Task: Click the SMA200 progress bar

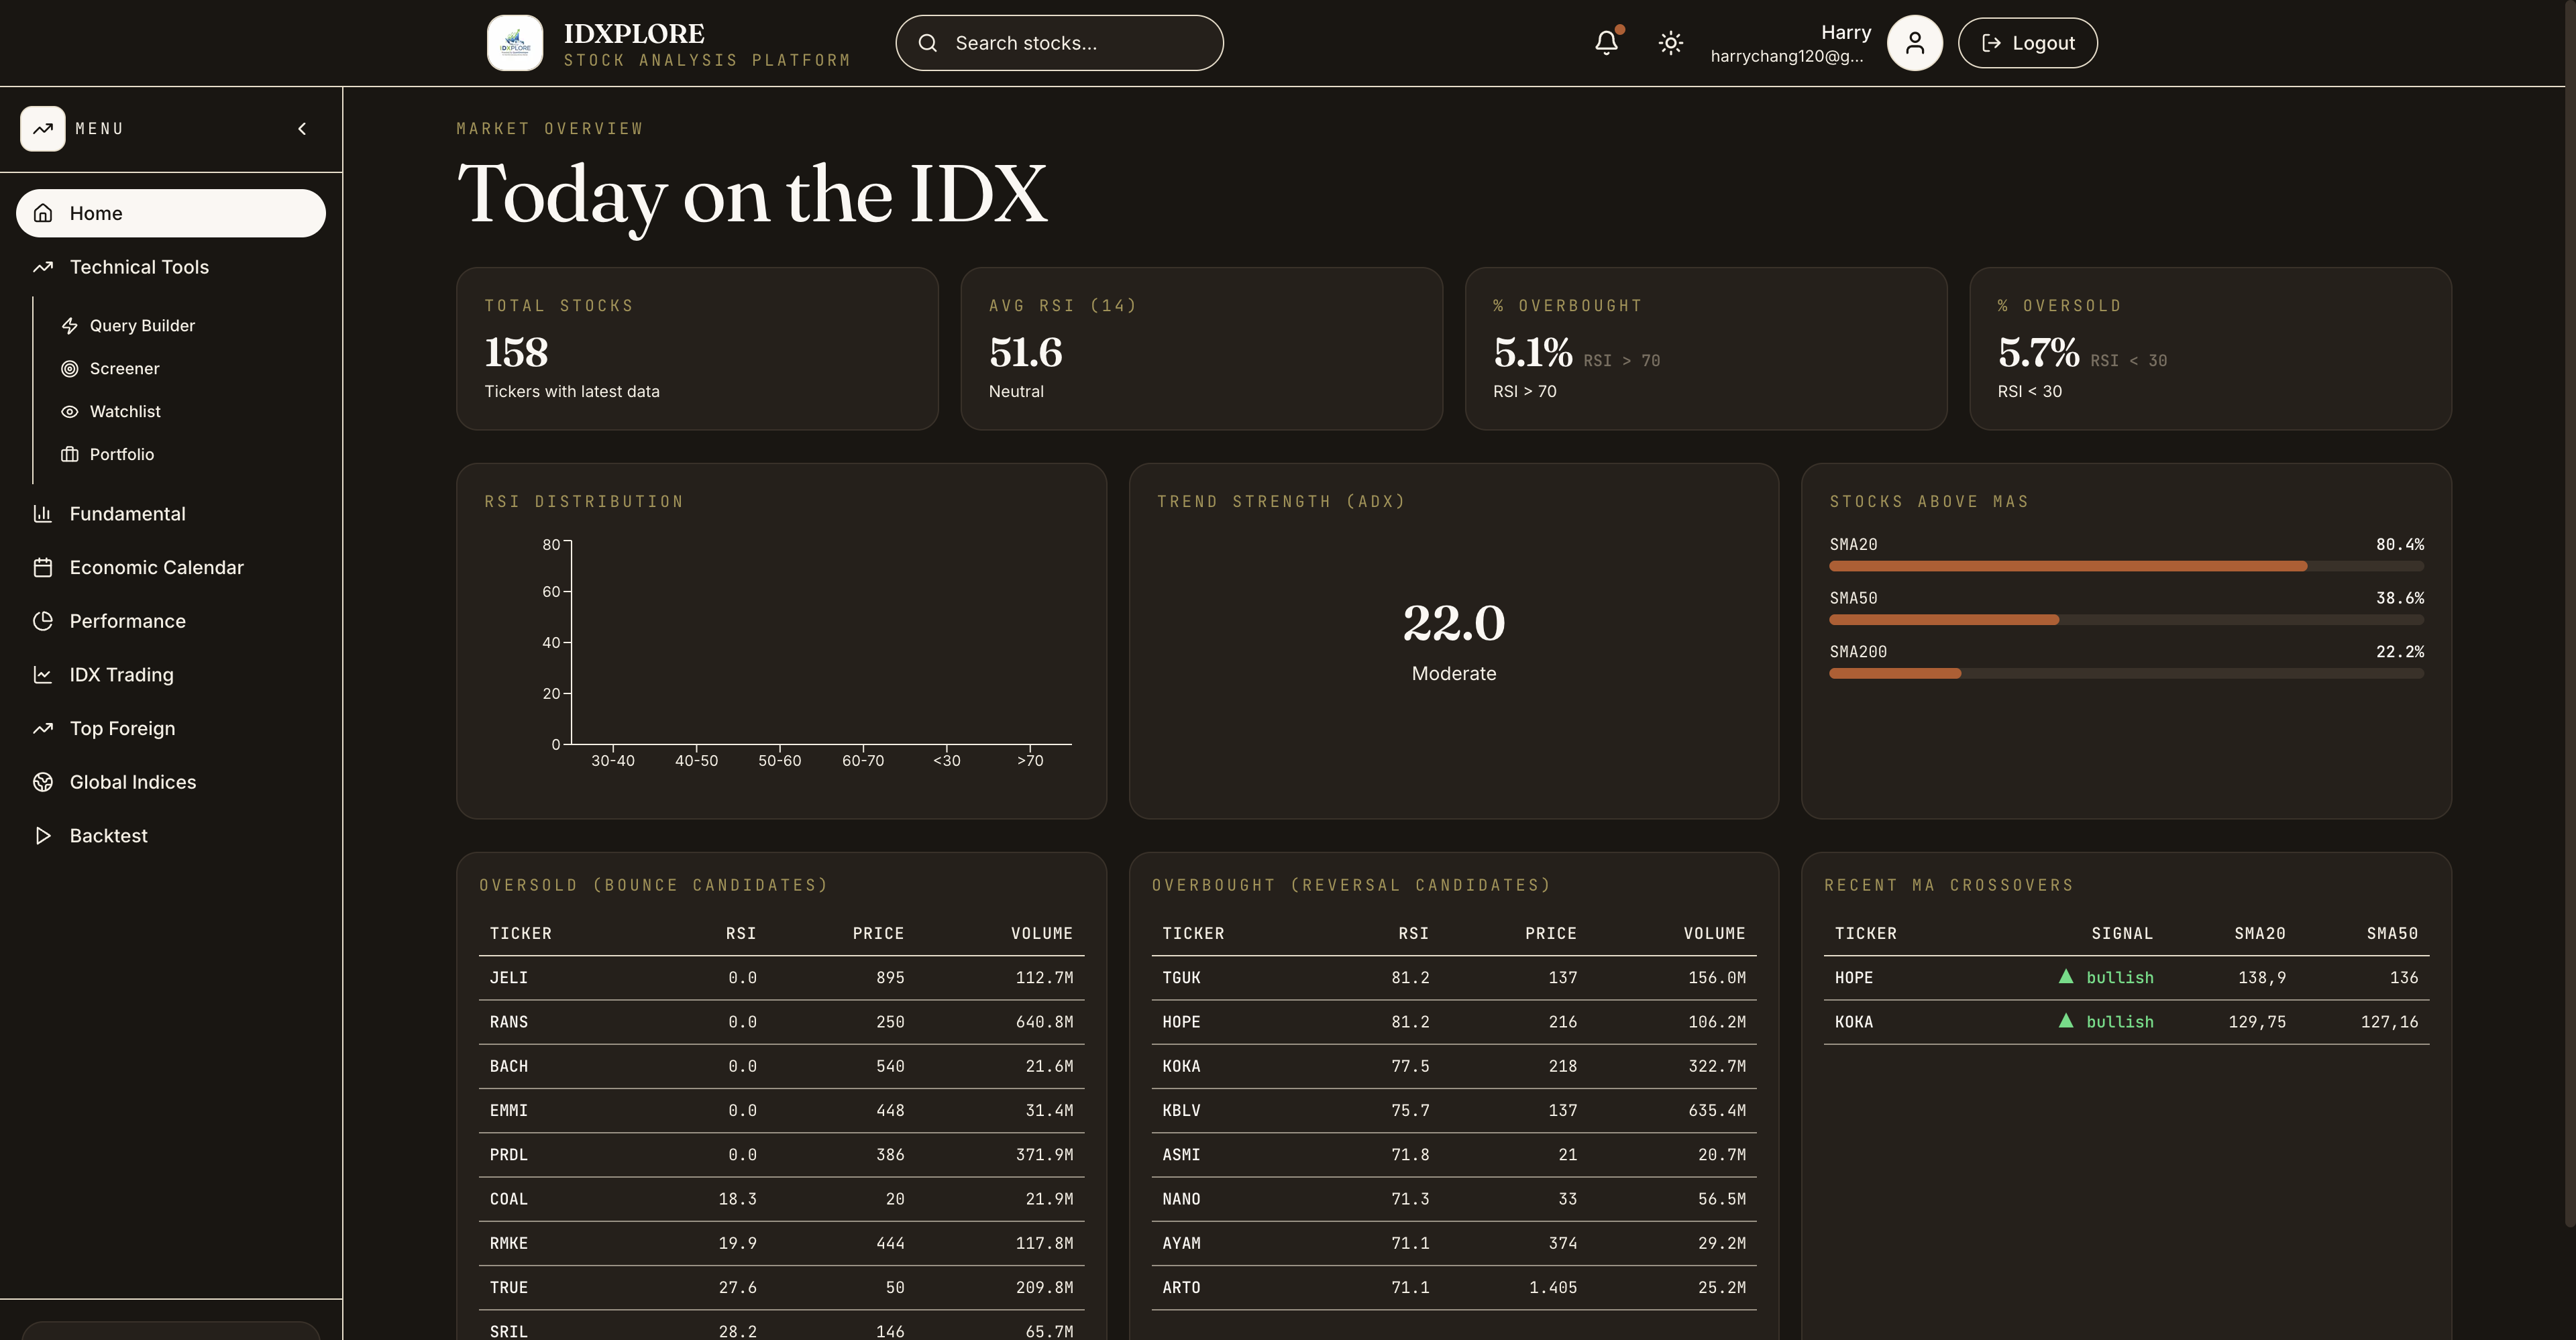Action: [x=2126, y=674]
